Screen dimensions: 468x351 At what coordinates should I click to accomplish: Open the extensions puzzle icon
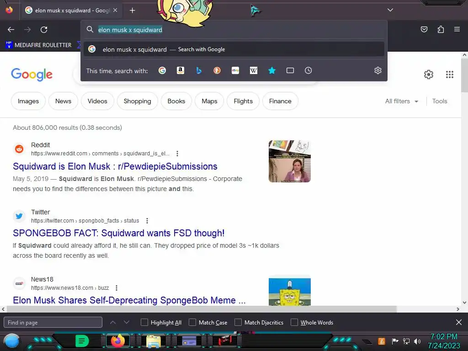441,29
